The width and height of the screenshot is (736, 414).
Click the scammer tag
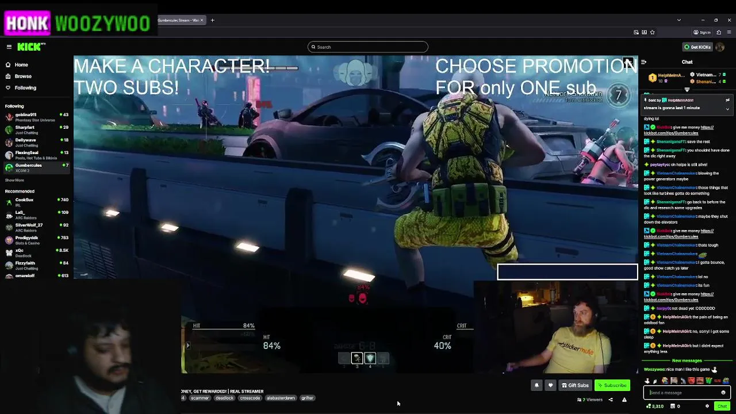pos(200,398)
